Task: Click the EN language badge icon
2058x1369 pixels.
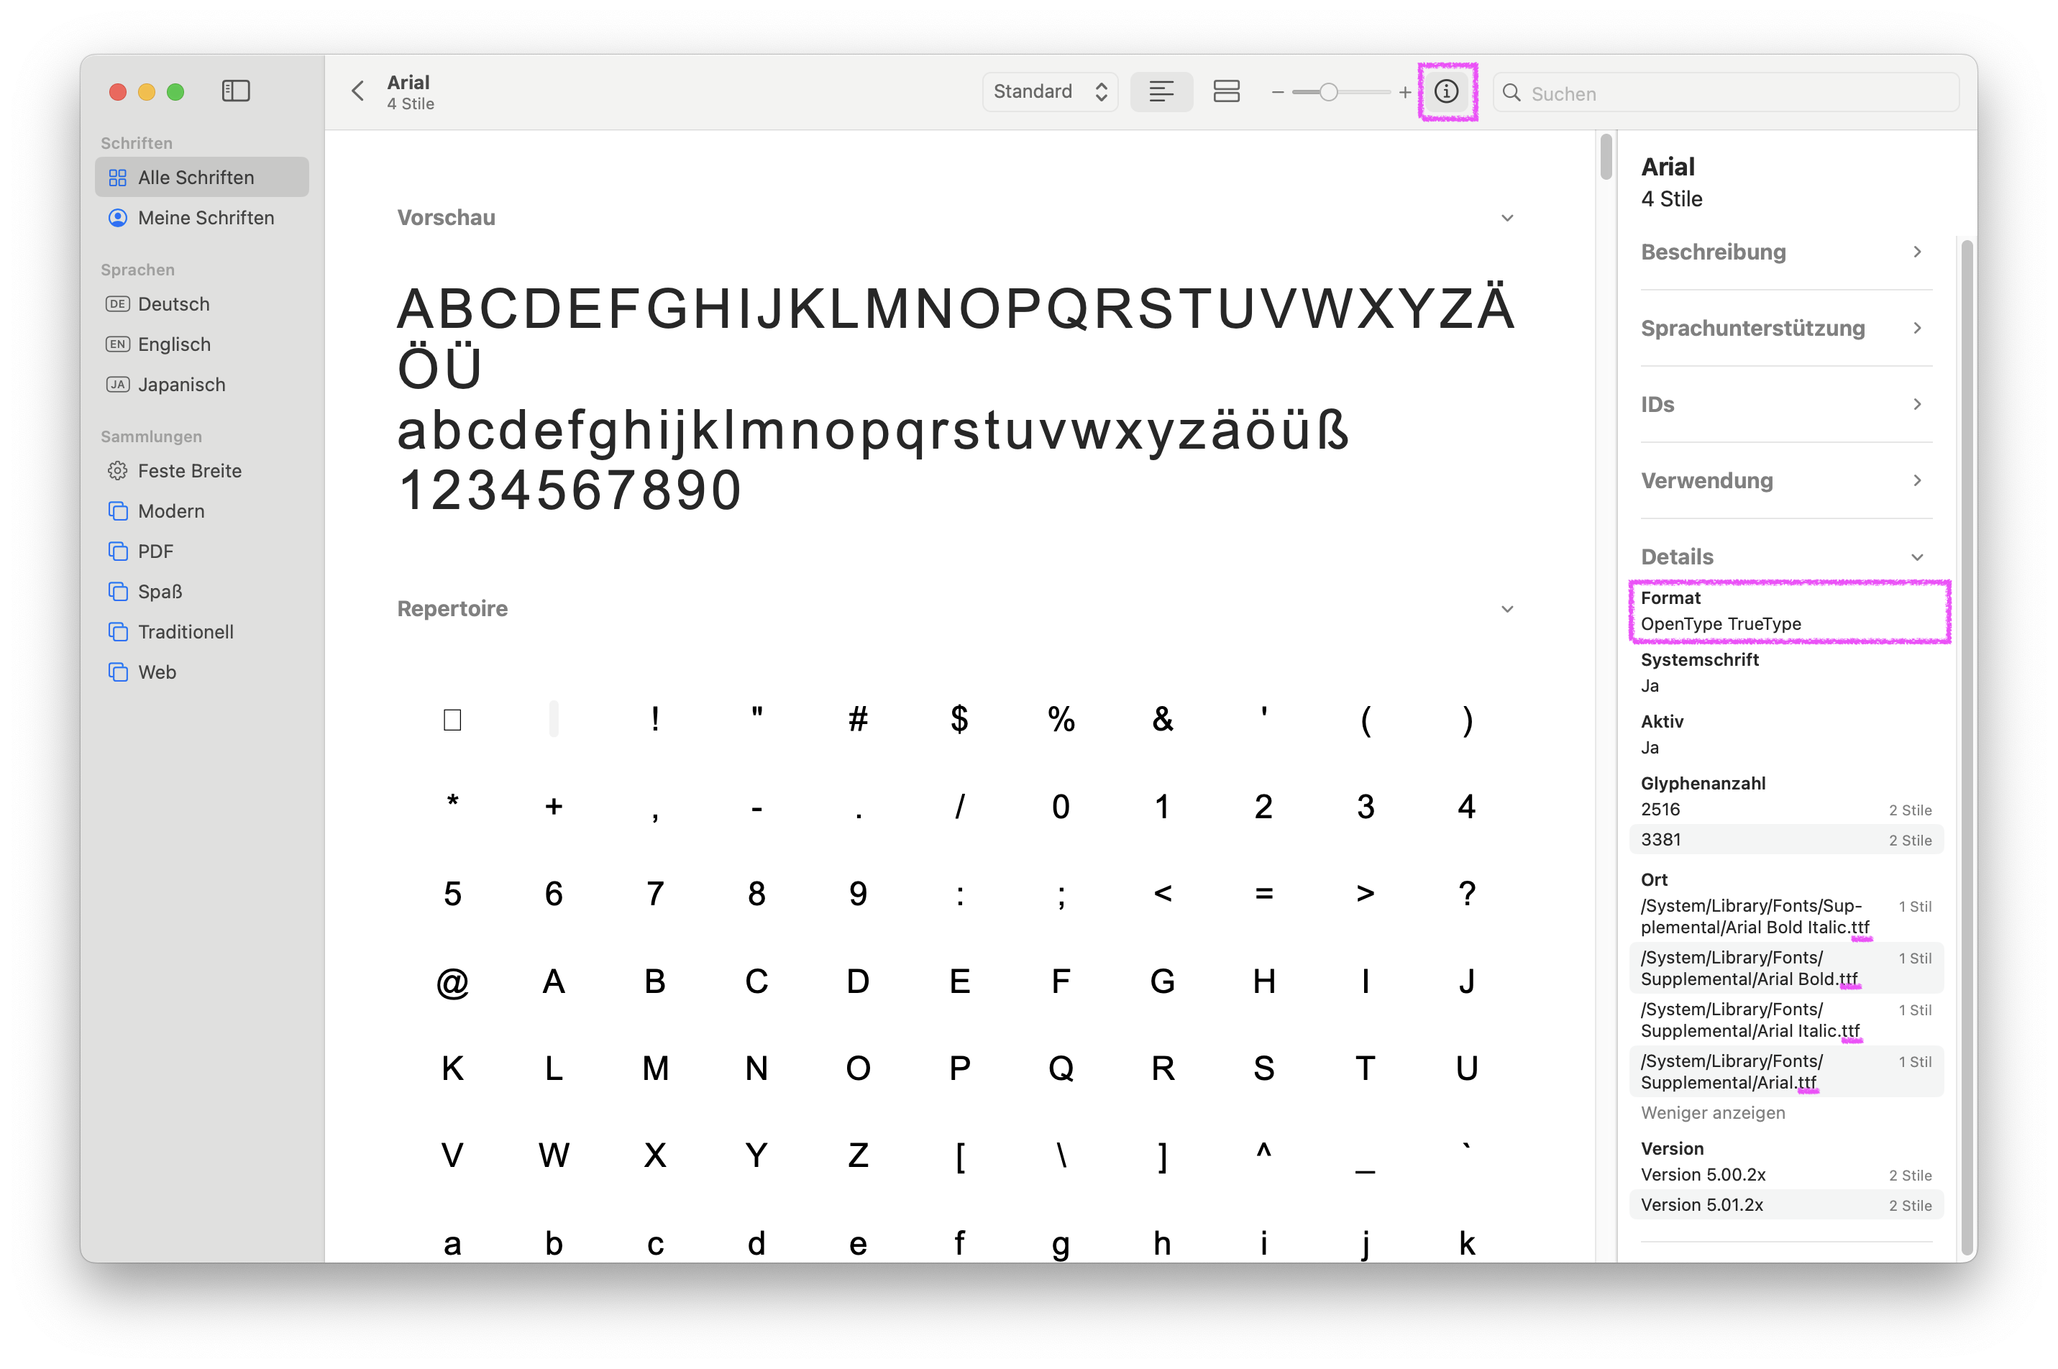Action: coord(118,344)
